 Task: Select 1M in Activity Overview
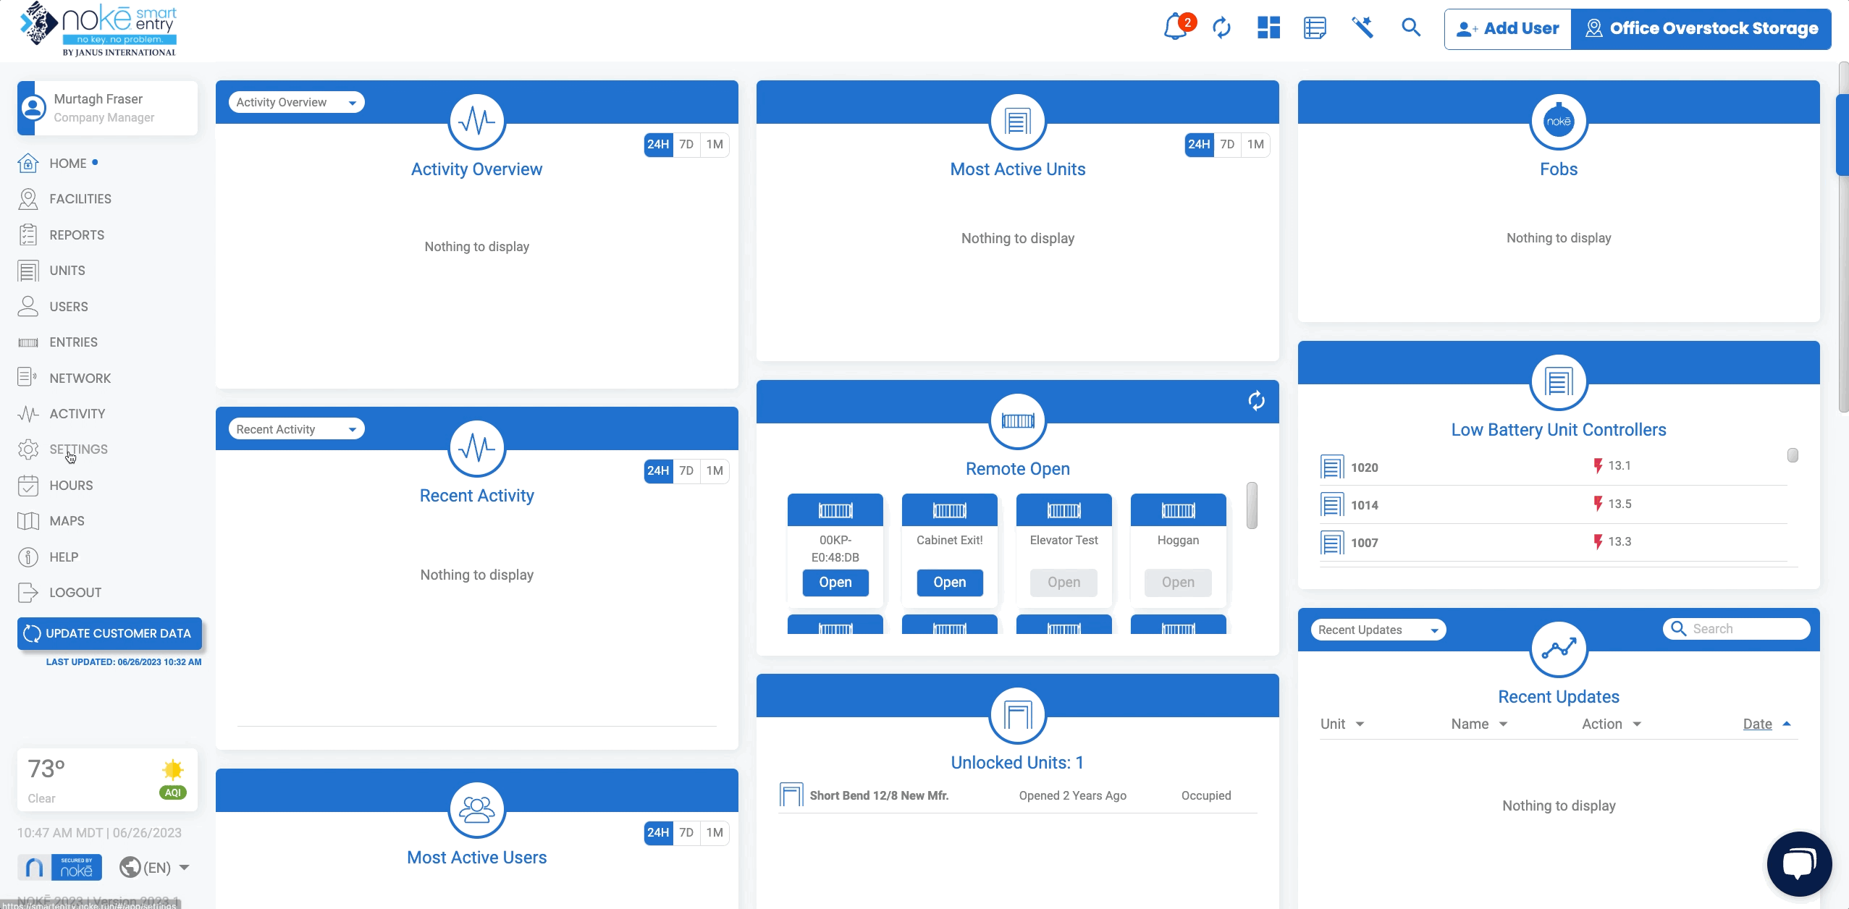coord(715,145)
